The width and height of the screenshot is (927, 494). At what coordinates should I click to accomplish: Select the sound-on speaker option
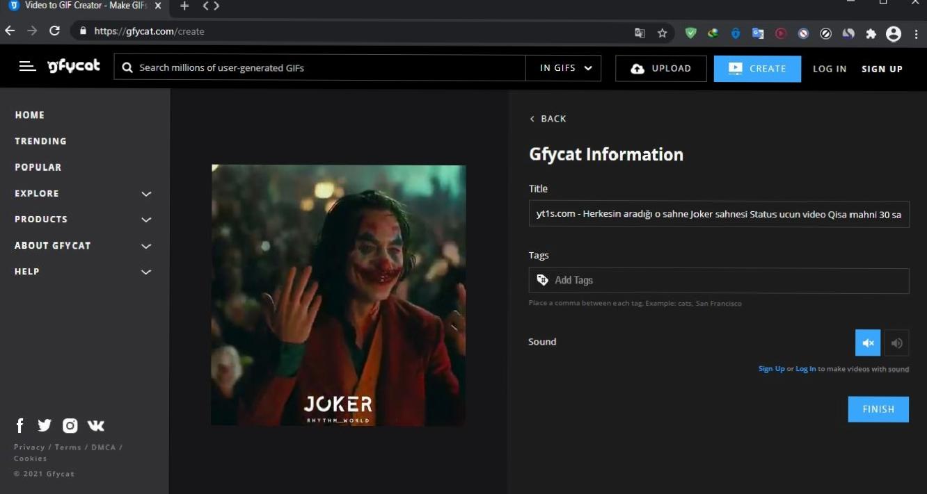(x=896, y=343)
